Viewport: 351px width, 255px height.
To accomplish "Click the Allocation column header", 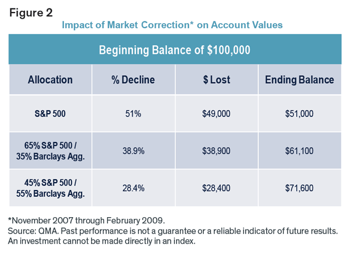I will [x=50, y=80].
